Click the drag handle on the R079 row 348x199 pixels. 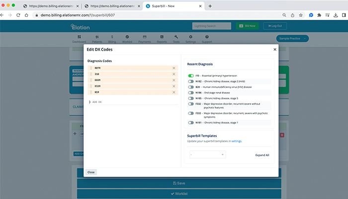[x=89, y=68]
